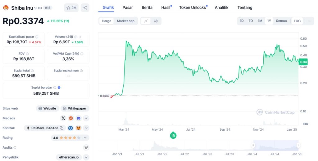The width and height of the screenshot is (318, 161).
Task: Click the Website button
Action: pyautogui.click(x=48, y=108)
